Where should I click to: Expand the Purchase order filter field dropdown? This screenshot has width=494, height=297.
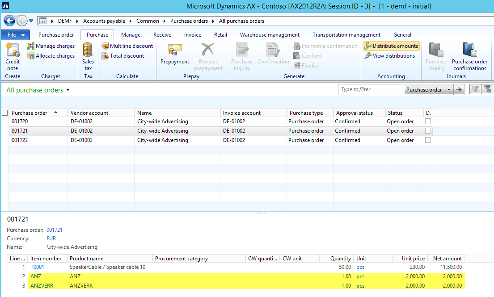point(449,90)
